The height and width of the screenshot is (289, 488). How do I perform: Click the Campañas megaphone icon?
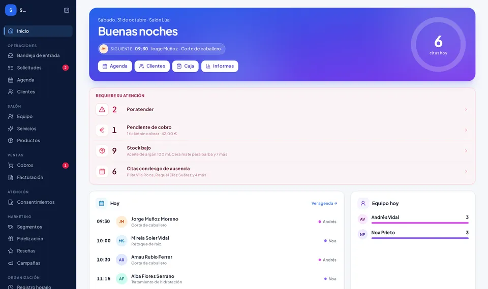(x=11, y=263)
